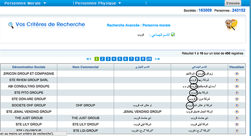Screen dimensions: 251x136
Task: View THE JUST GROUB entry via eye icon
Action: pyautogui.click(x=237, y=118)
